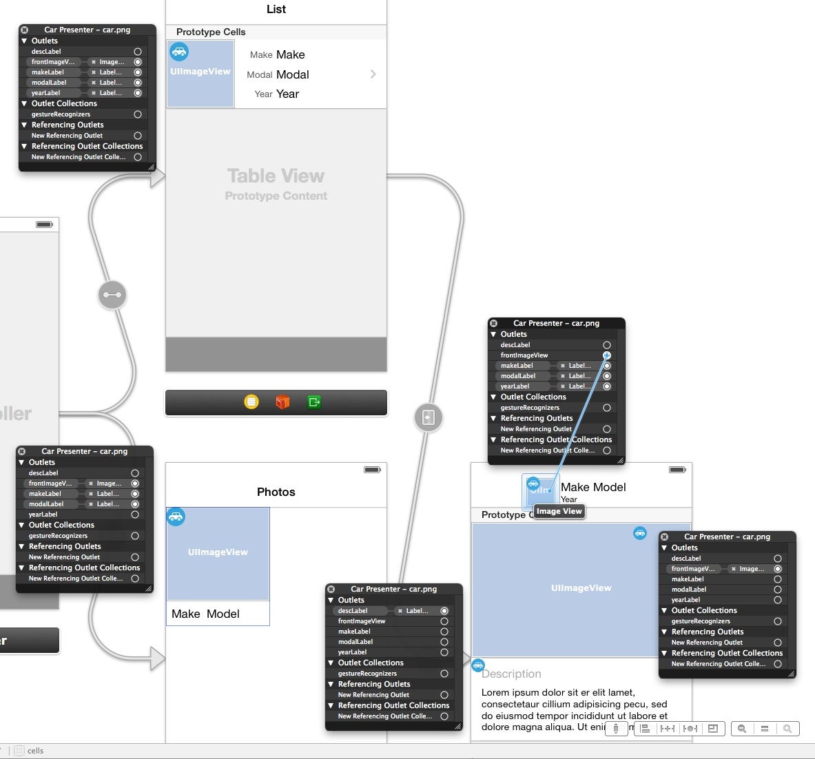
Task: Click the zoom in magnifier icon
Action: (787, 728)
